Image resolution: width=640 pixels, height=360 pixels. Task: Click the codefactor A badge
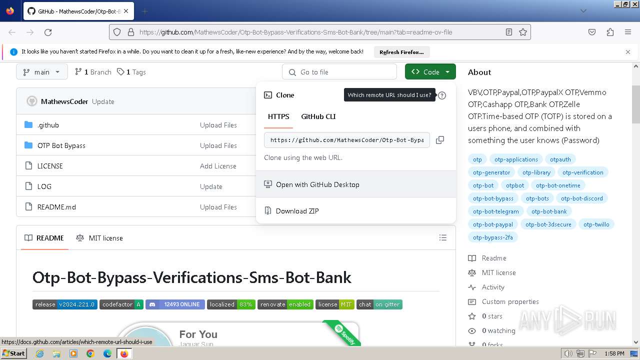(121, 304)
